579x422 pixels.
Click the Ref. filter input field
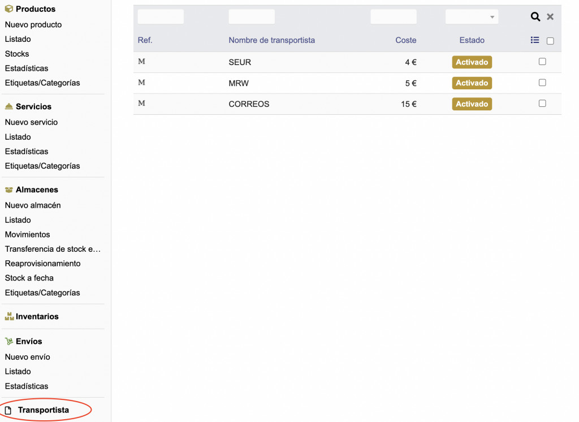(x=161, y=17)
